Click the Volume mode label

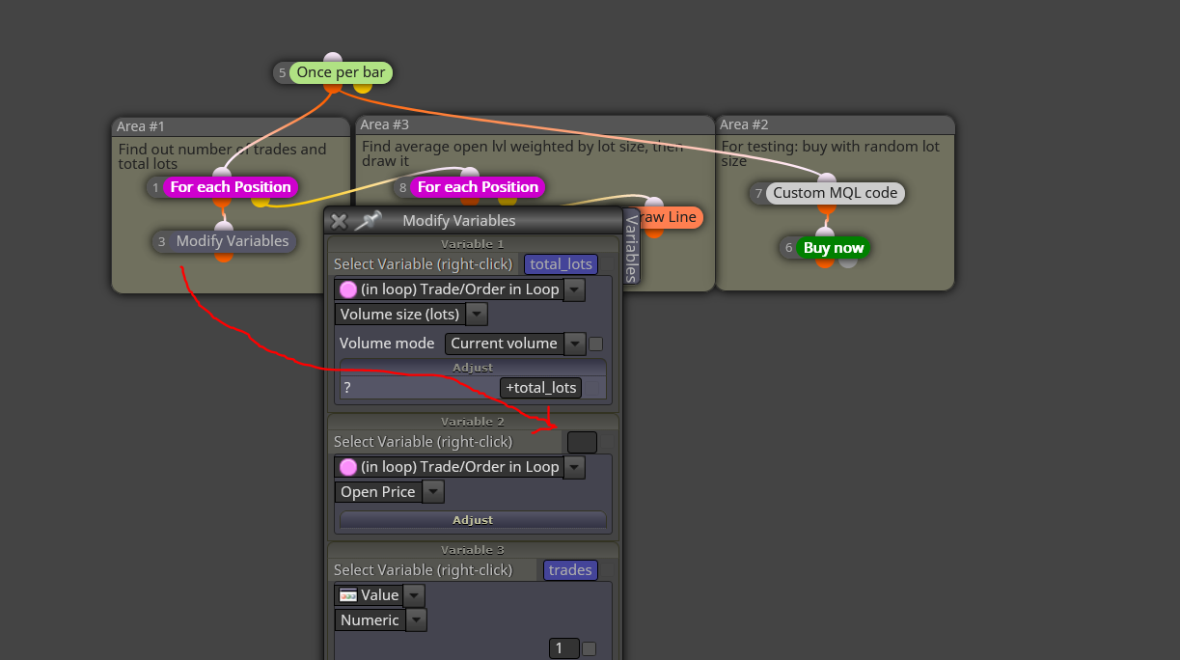tap(387, 343)
